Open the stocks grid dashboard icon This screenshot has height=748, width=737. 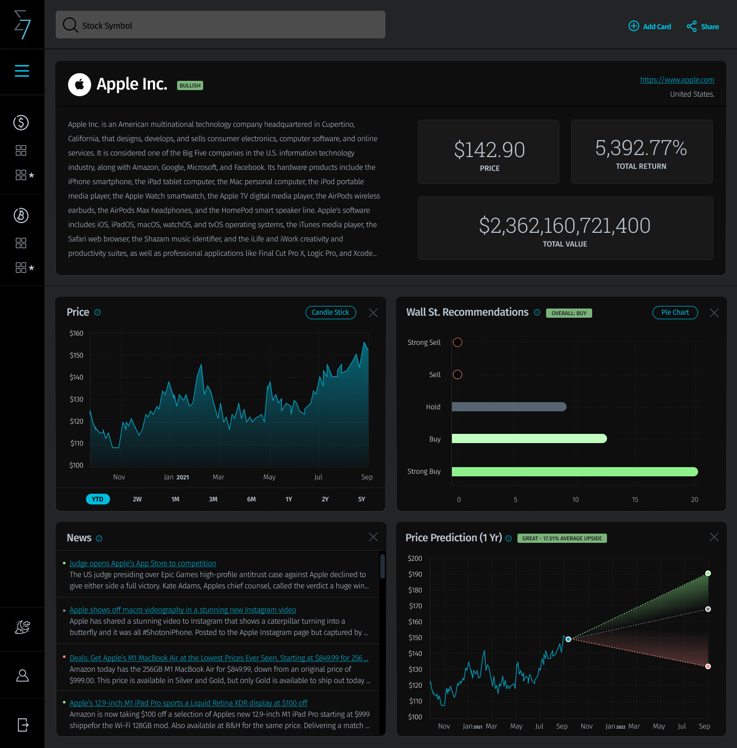(x=21, y=150)
